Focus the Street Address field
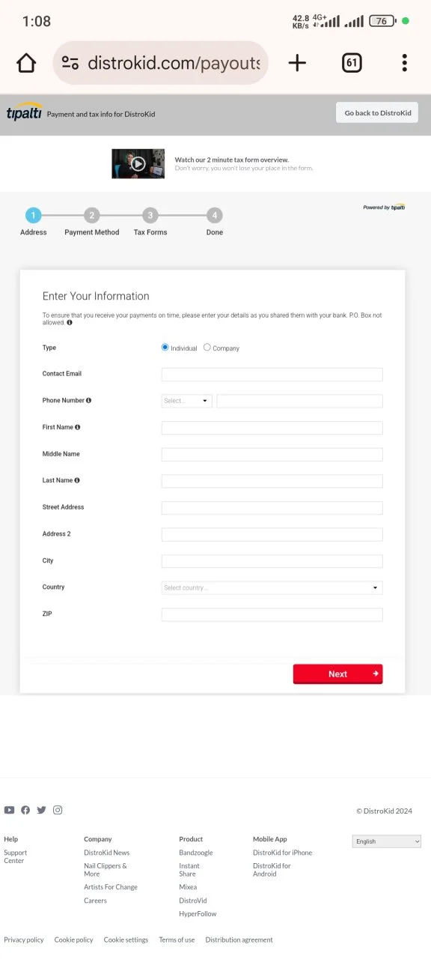The width and height of the screenshot is (431, 959). point(272,508)
